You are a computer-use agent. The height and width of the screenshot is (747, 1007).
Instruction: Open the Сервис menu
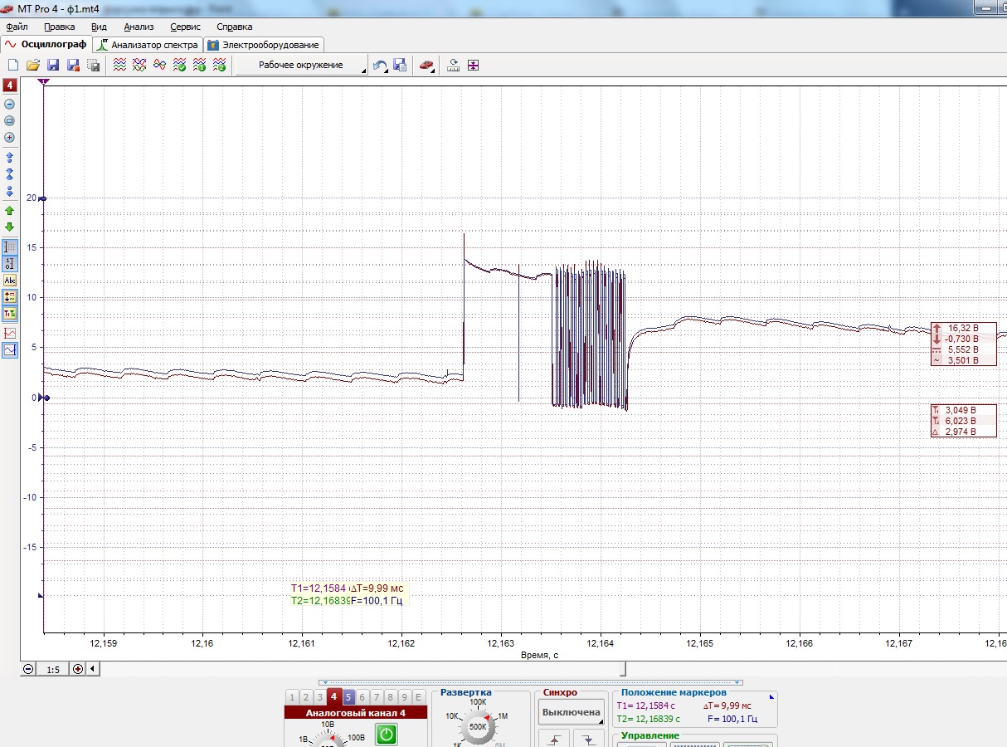(185, 27)
